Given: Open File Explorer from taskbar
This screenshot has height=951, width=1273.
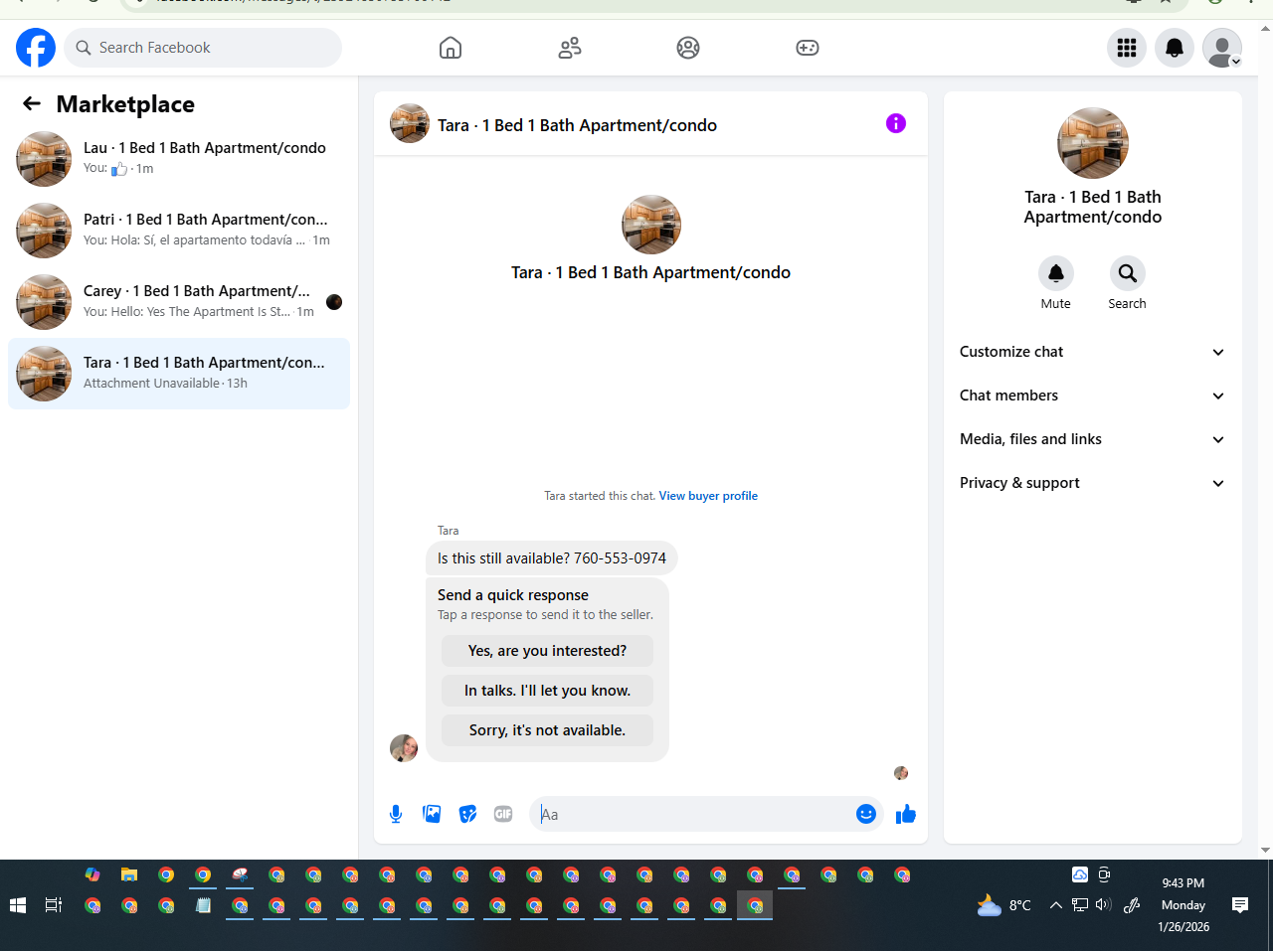Looking at the screenshot, I should point(129,874).
